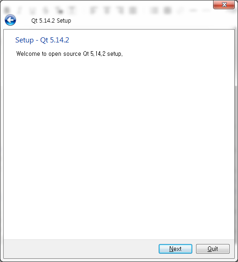Click the blurred italic icon behind title bar
This screenshot has width=238, height=262.
click(x=19, y=10)
